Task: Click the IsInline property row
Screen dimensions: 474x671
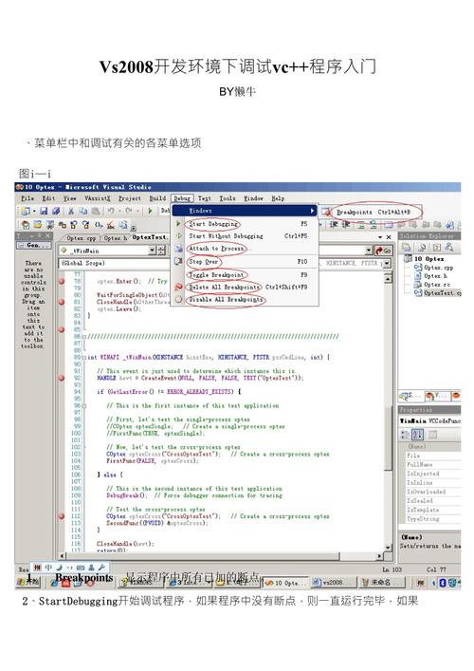Action: click(x=433, y=483)
